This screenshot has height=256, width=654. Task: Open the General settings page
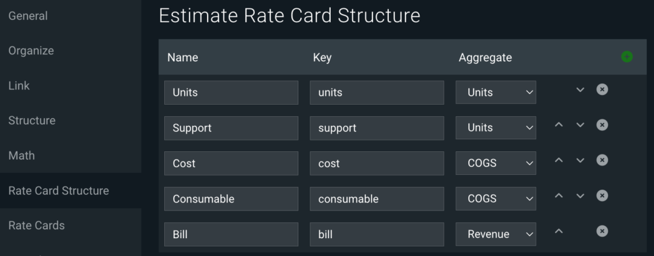tap(28, 16)
